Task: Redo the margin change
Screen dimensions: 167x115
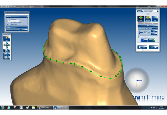Action: [x=152, y=40]
